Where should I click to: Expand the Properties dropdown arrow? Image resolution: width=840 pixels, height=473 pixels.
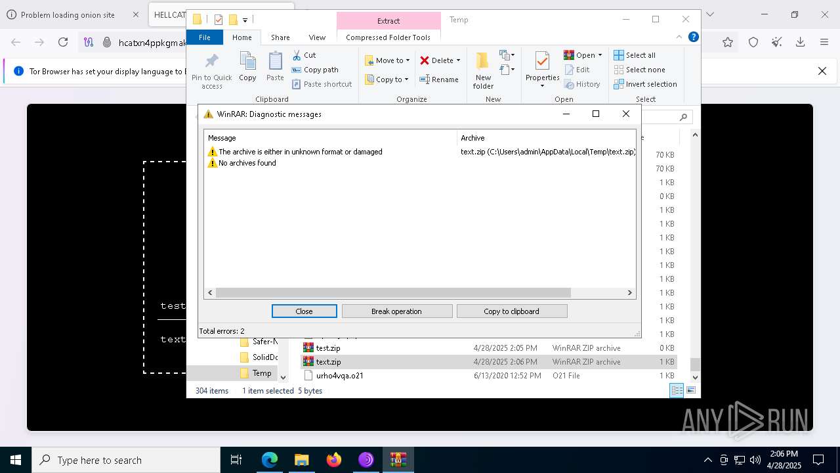click(x=542, y=86)
